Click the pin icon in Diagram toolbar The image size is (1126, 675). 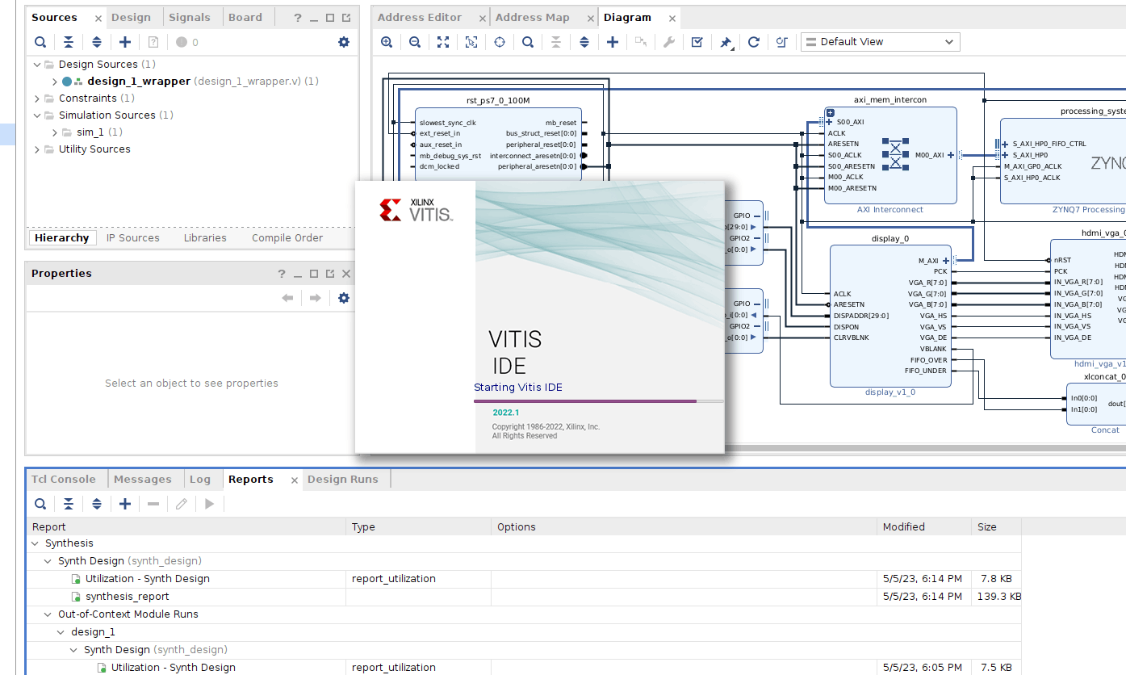pos(726,42)
